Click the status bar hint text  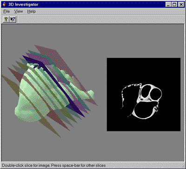point(54,165)
